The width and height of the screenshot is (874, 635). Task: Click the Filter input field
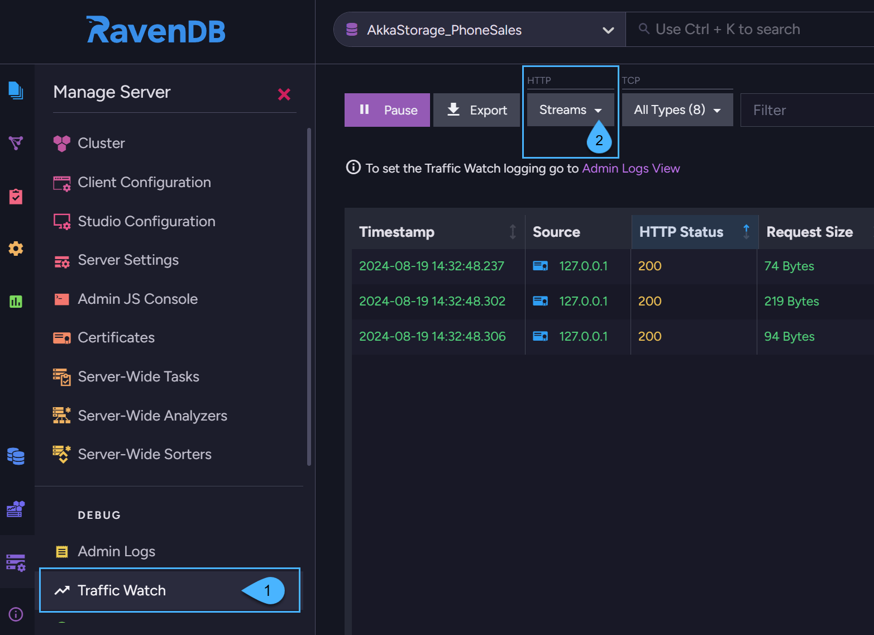coord(807,110)
